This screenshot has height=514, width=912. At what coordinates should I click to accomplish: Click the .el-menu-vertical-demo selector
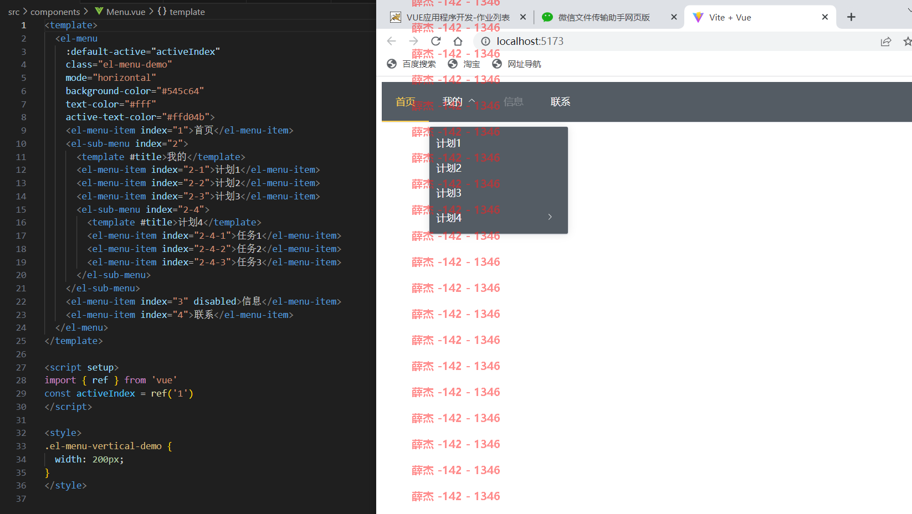(103, 446)
